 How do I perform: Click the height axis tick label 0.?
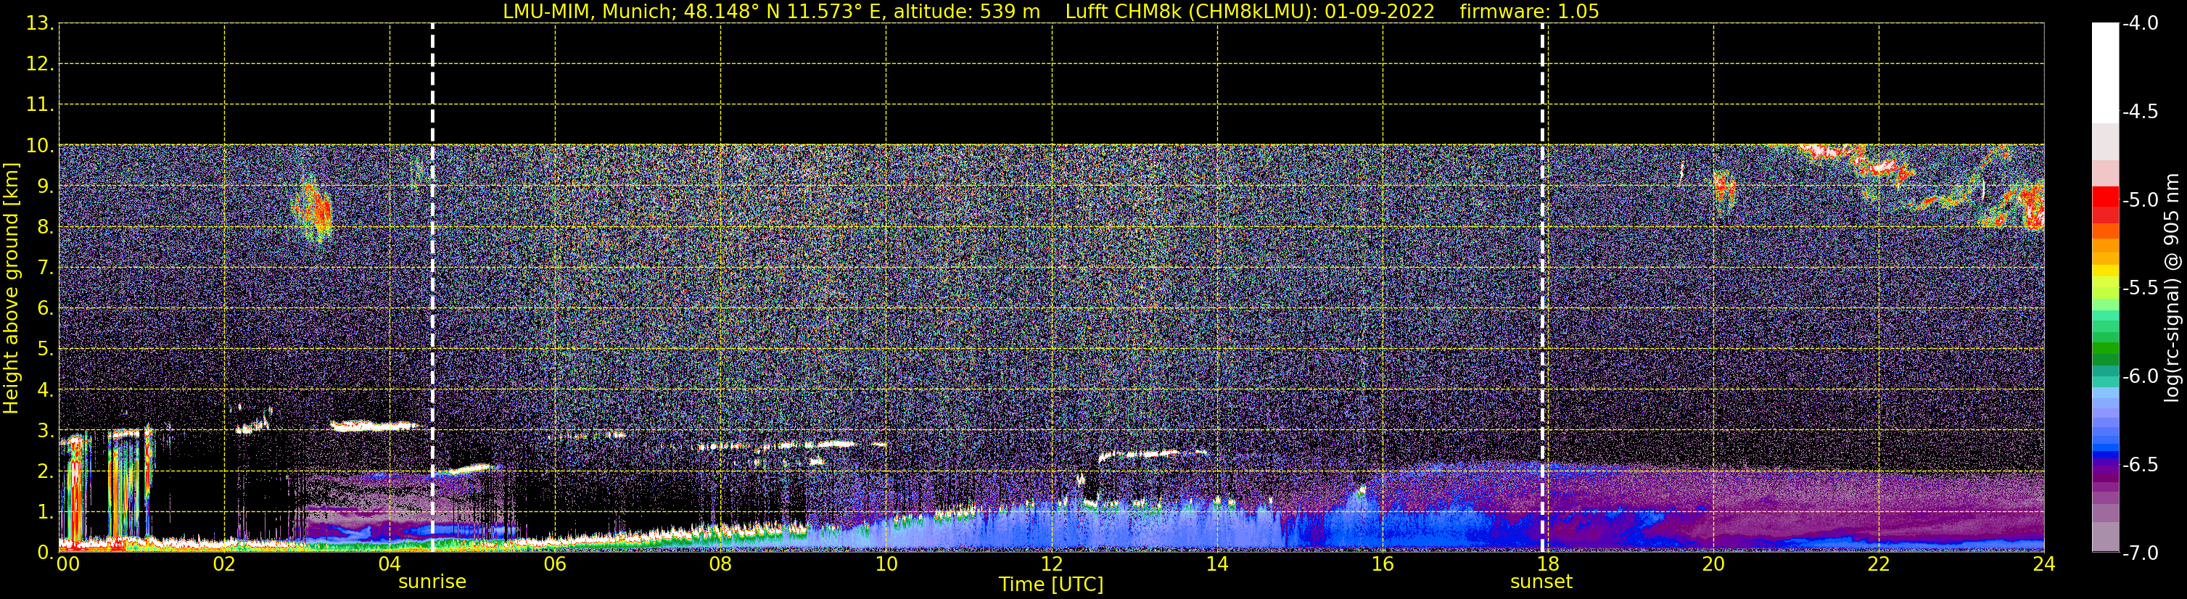click(x=44, y=553)
